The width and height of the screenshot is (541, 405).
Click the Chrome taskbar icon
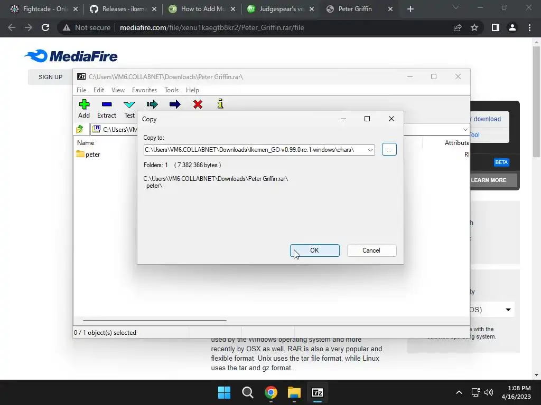click(x=271, y=392)
